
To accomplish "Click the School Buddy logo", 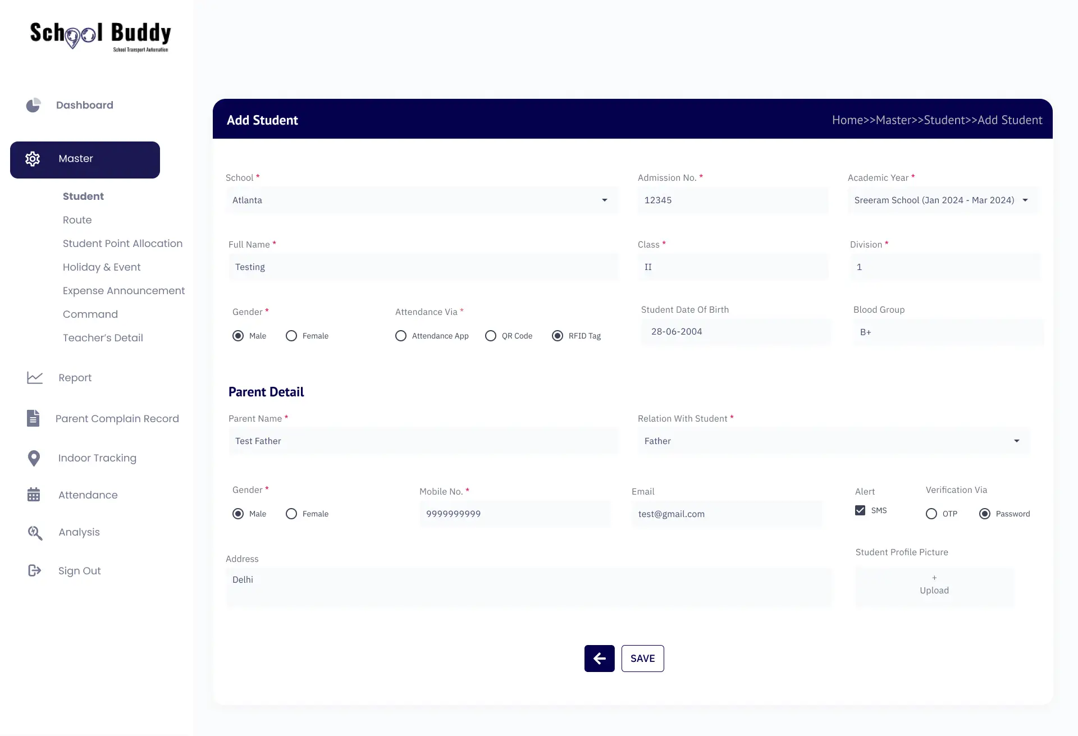I will (x=99, y=37).
